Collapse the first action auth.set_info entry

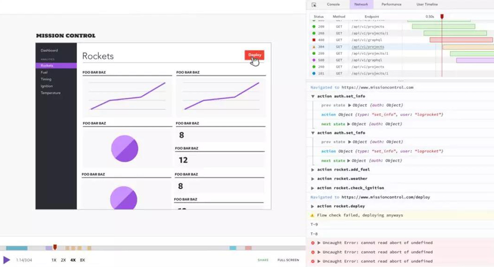click(313, 97)
